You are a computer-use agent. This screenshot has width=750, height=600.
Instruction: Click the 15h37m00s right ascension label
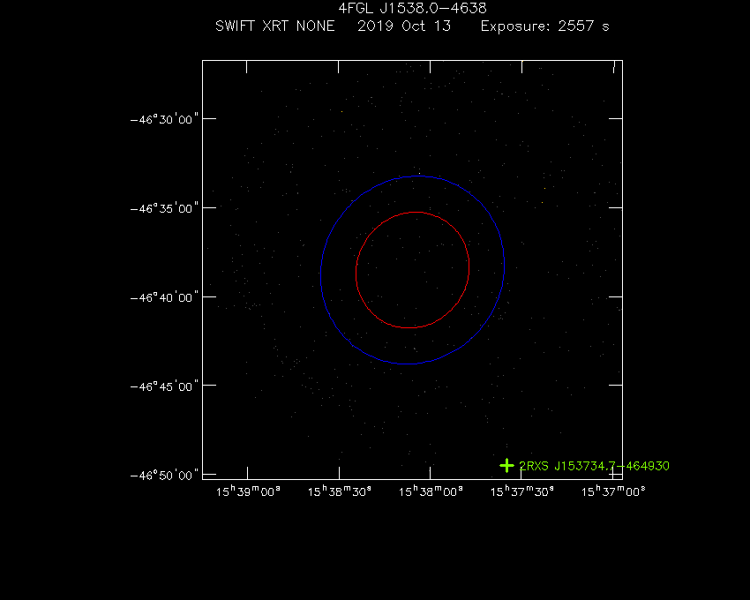613,491
